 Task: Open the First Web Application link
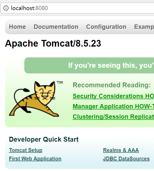pos(35,159)
